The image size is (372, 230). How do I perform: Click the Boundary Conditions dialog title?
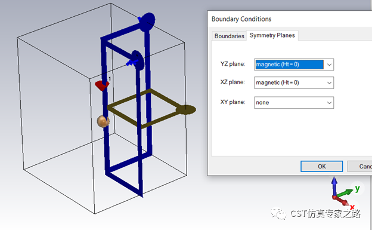[241, 19]
